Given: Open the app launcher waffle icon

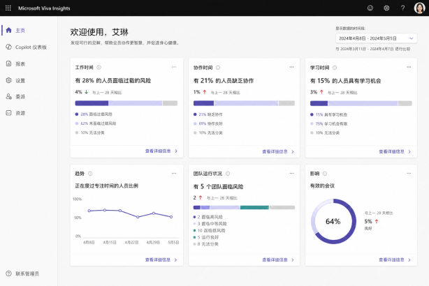Looking at the screenshot, I should (8, 8).
